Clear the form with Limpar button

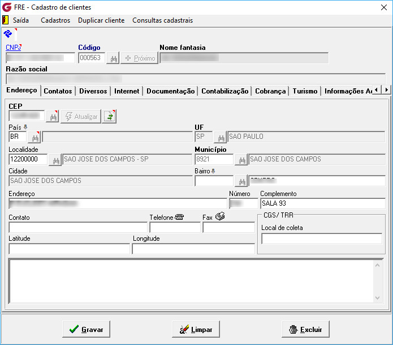click(196, 329)
